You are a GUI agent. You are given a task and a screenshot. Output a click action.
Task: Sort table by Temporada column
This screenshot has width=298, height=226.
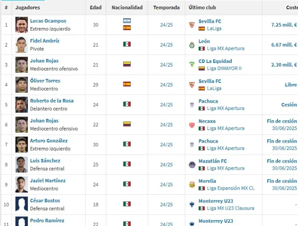(x=166, y=8)
